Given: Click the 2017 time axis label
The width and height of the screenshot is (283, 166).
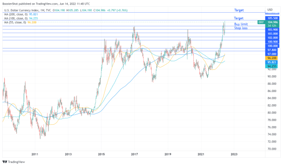Looking at the screenshot, I should pyautogui.click(x=134, y=154).
